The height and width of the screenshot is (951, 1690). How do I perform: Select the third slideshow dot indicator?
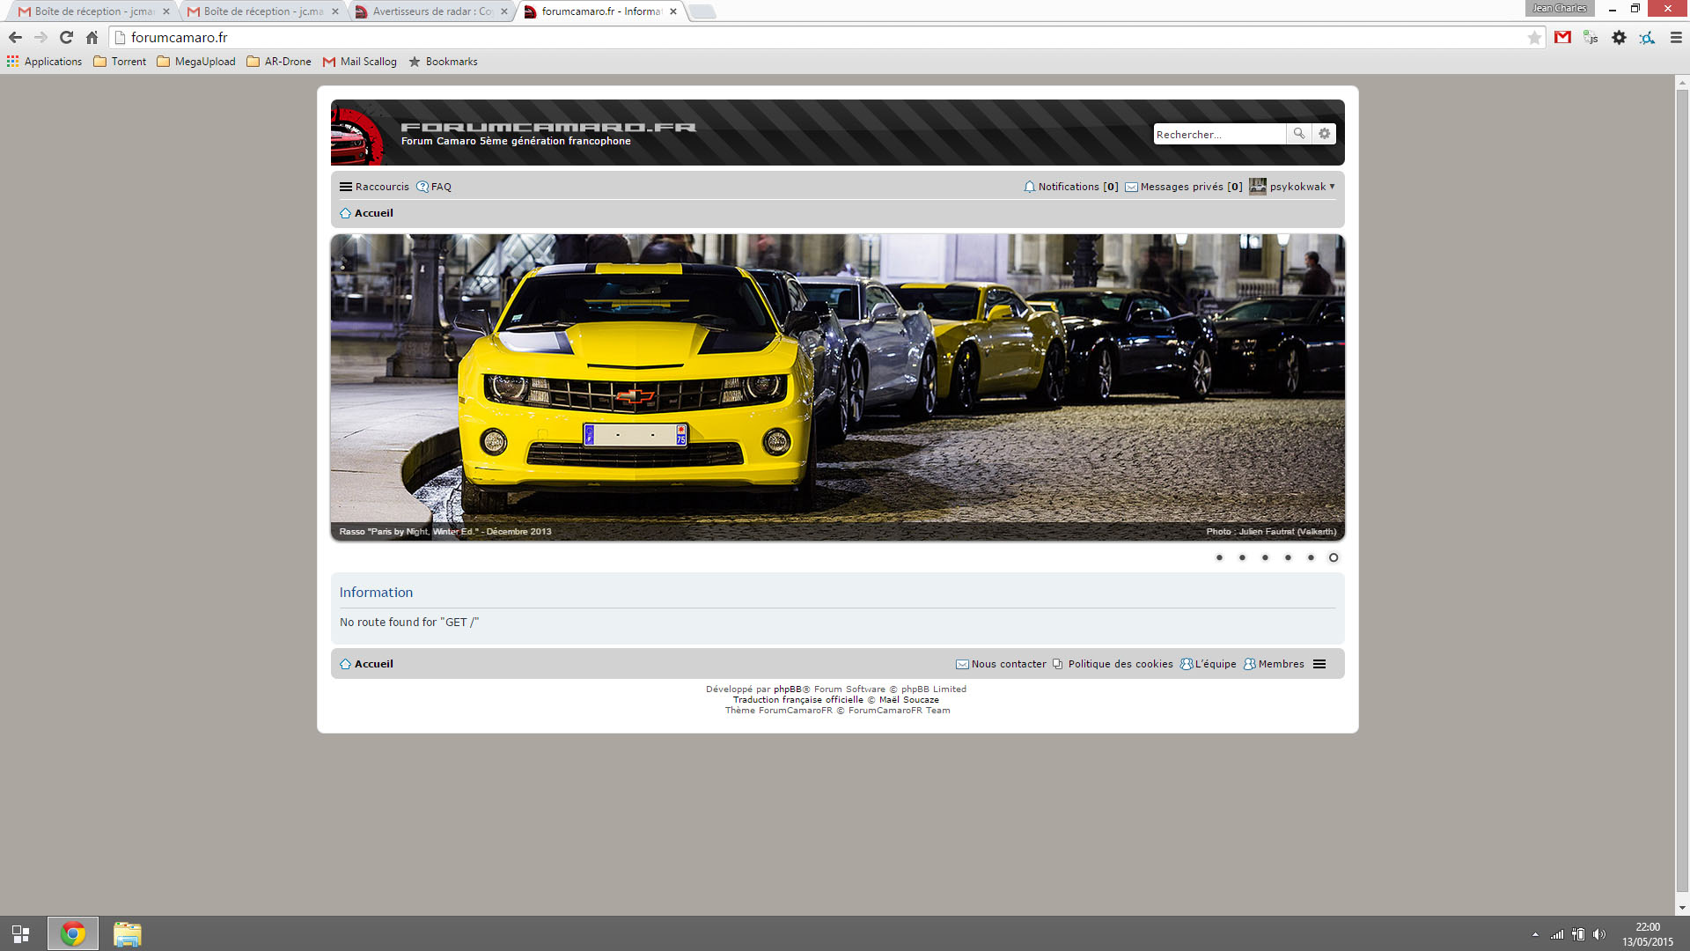coord(1265,557)
